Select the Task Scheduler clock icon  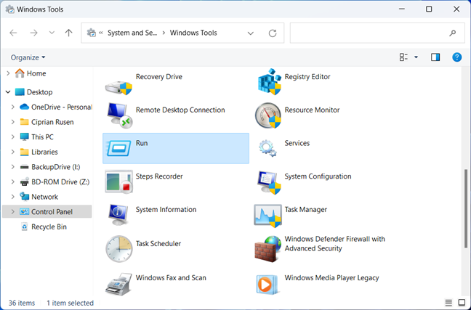(119, 249)
